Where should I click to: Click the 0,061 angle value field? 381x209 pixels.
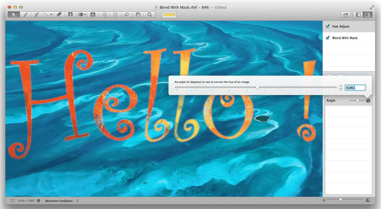pos(355,88)
